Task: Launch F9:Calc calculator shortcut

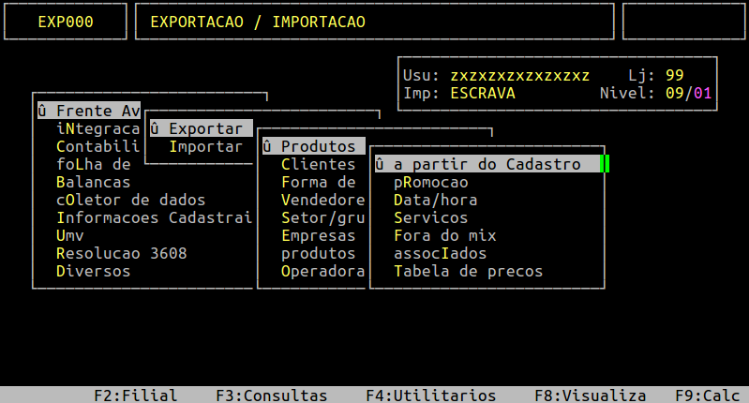Action: (710, 396)
